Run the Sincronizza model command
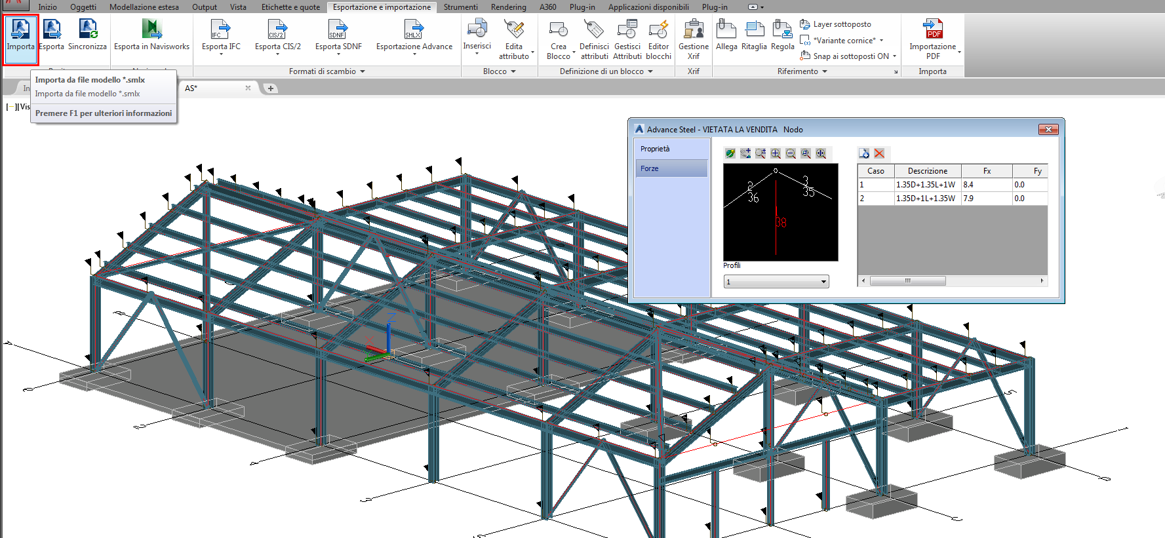The image size is (1165, 538). tap(87, 35)
